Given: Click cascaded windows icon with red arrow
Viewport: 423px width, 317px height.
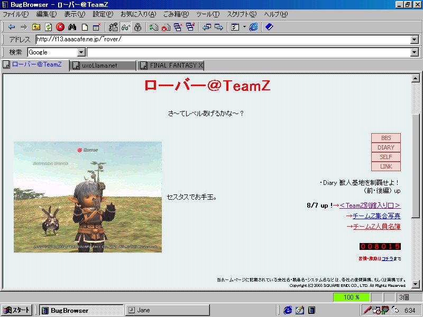Looking at the screenshot, I should tap(190, 27).
